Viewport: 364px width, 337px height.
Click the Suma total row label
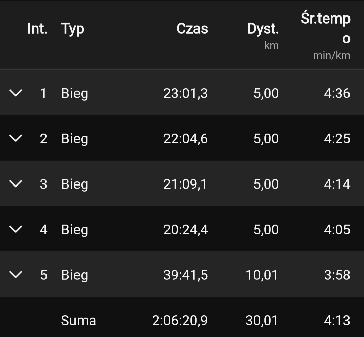click(x=79, y=321)
